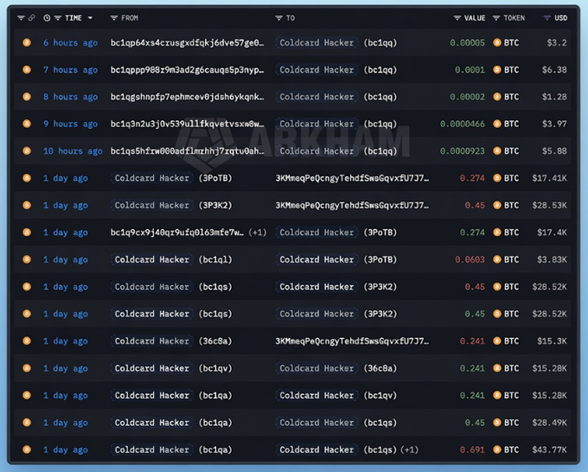Click the Bitcoin chain icon on the 6 hours ago row
The height and width of the screenshot is (472, 588).
[x=27, y=42]
